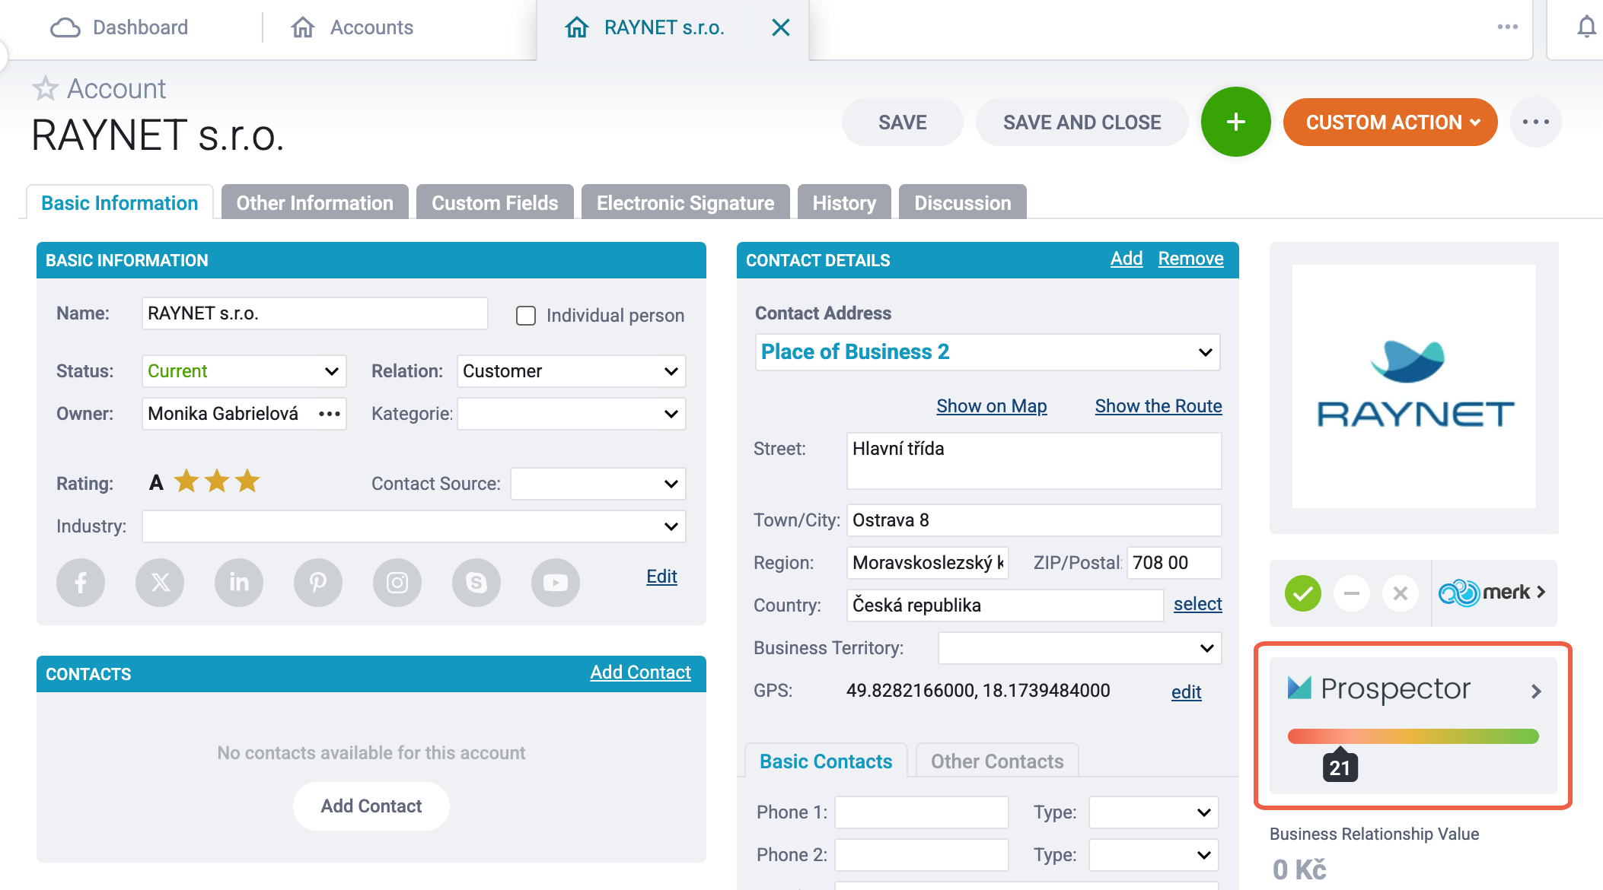Click the Street input field
This screenshot has height=890, width=1603.
point(1034,461)
